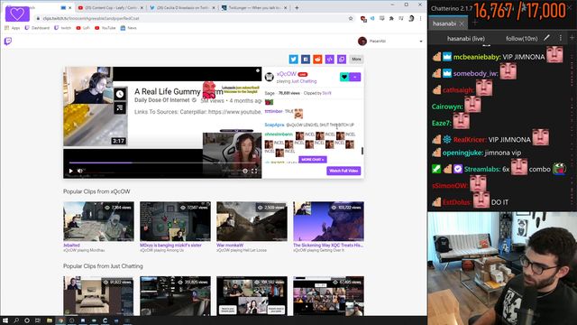Open File Explorer from the taskbar
The height and width of the screenshot is (325, 577).
click(x=50, y=320)
